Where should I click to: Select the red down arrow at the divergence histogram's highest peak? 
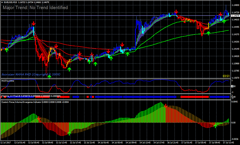(x=166, y=106)
